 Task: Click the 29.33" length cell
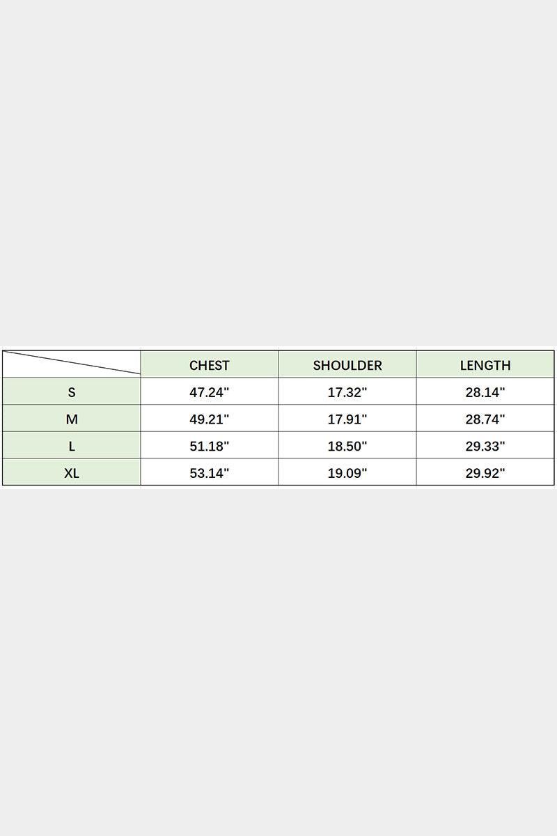coord(485,447)
